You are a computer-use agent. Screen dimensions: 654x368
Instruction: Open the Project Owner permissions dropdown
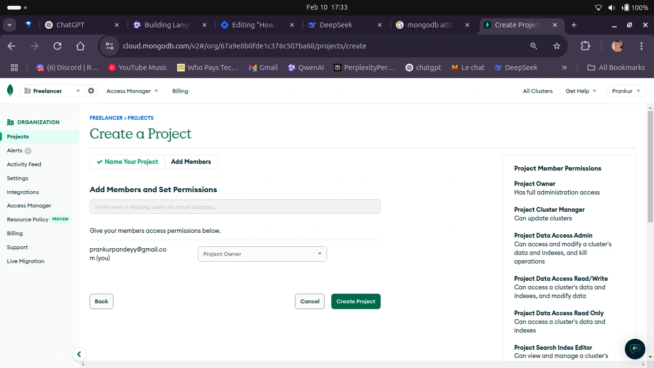pyautogui.click(x=262, y=253)
